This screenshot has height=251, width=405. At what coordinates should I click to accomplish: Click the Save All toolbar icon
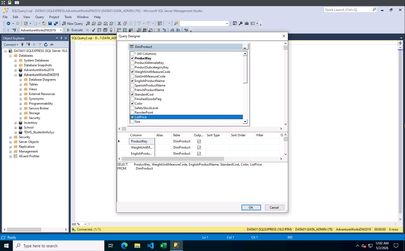56,23
